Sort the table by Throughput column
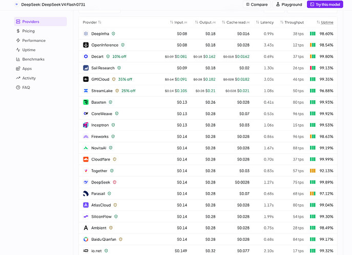Image resolution: width=352 pixels, height=255 pixels. click(x=292, y=22)
